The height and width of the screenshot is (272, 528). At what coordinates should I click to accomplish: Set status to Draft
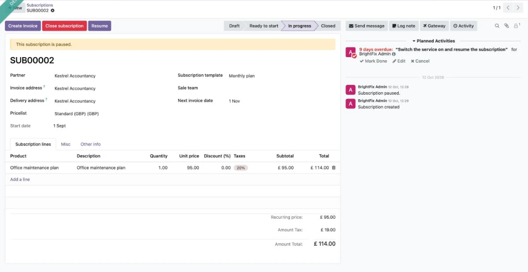[x=234, y=26]
